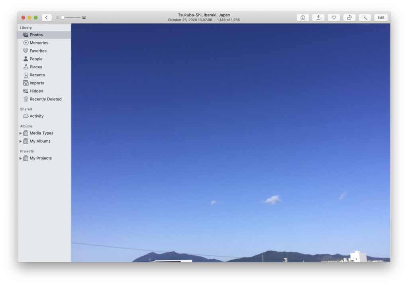Open Recently Deleted trash item
408x285 pixels.
click(x=45, y=99)
